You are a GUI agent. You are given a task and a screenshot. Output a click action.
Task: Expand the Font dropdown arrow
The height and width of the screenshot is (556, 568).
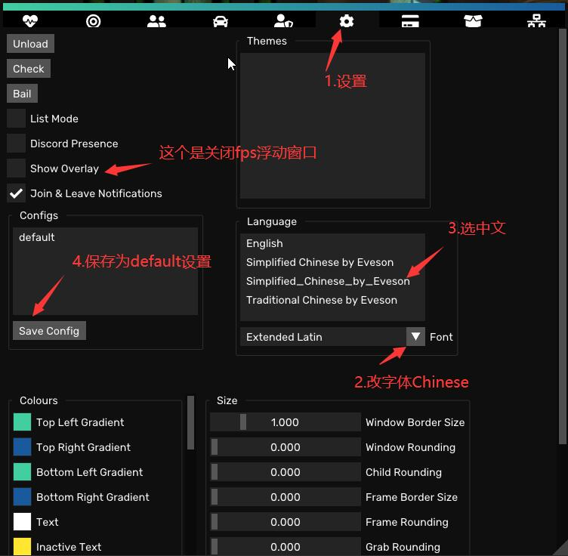(415, 337)
